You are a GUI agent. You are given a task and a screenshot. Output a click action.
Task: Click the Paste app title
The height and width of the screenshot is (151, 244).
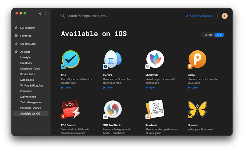pos(191,75)
